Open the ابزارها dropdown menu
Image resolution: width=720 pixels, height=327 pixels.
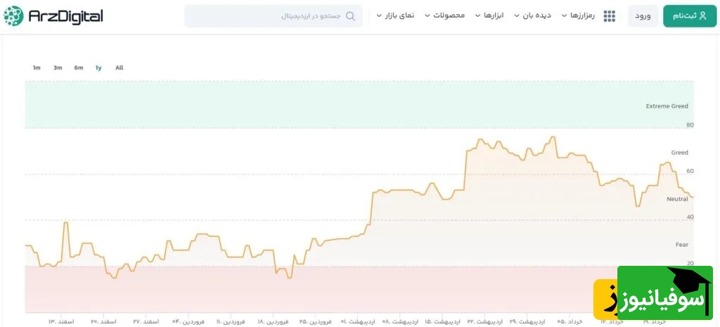[489, 15]
